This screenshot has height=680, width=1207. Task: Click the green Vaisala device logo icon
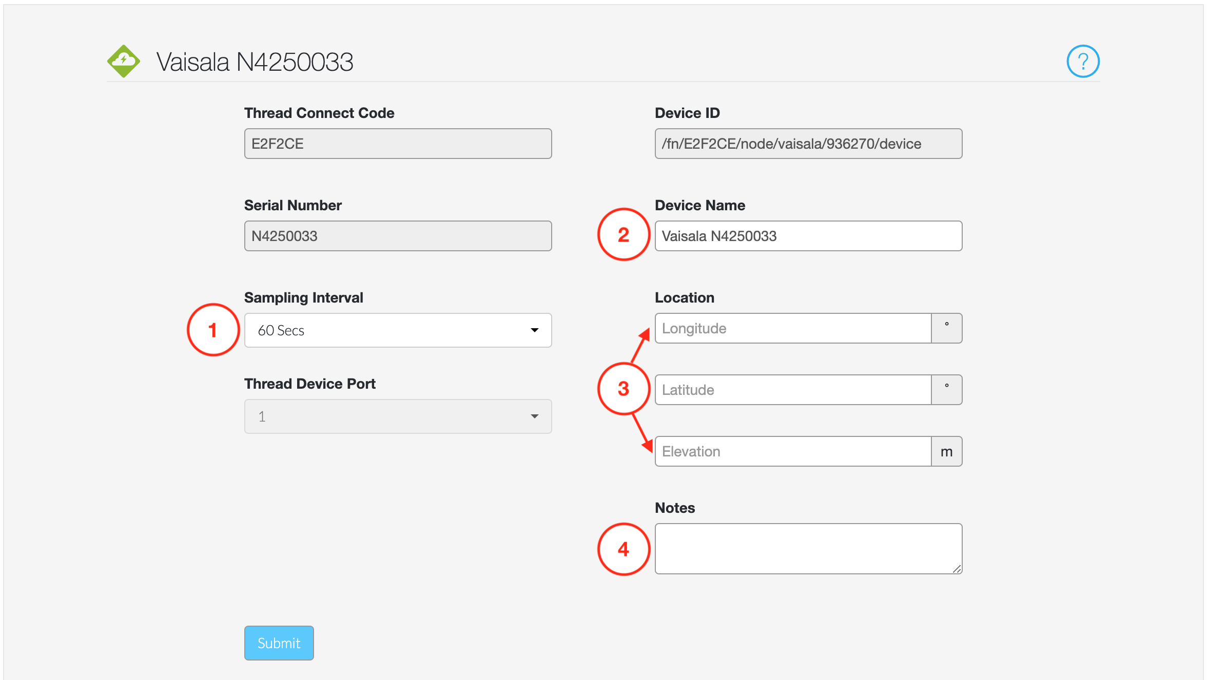124,61
